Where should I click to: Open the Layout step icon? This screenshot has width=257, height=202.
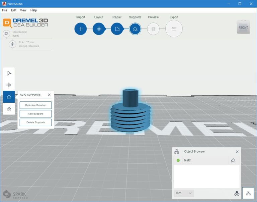(x=99, y=29)
